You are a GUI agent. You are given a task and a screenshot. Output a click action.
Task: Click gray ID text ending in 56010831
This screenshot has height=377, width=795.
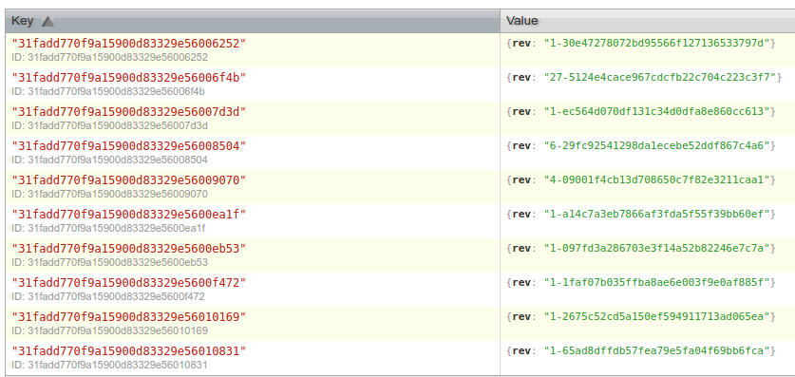point(109,366)
